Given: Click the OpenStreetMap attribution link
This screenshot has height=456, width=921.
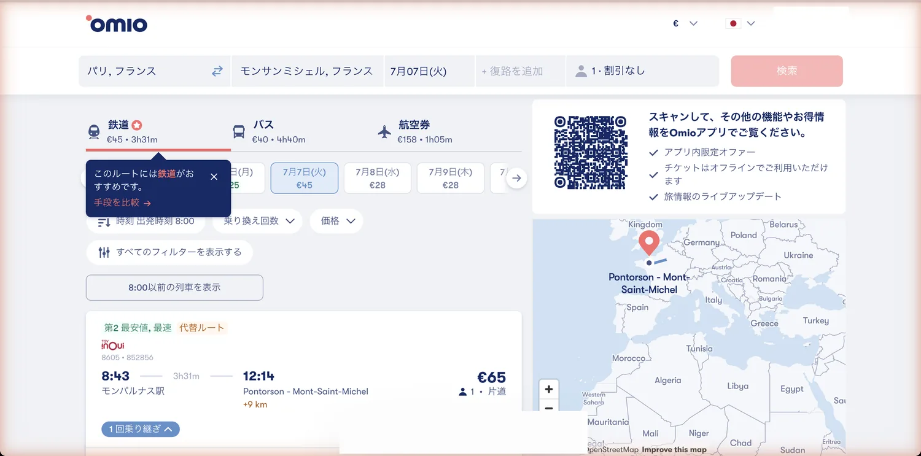Looking at the screenshot, I should click(612, 450).
